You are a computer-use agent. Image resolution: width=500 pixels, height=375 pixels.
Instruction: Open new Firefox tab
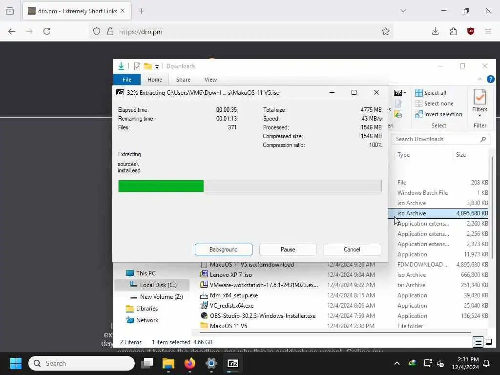pyautogui.click(x=141, y=11)
